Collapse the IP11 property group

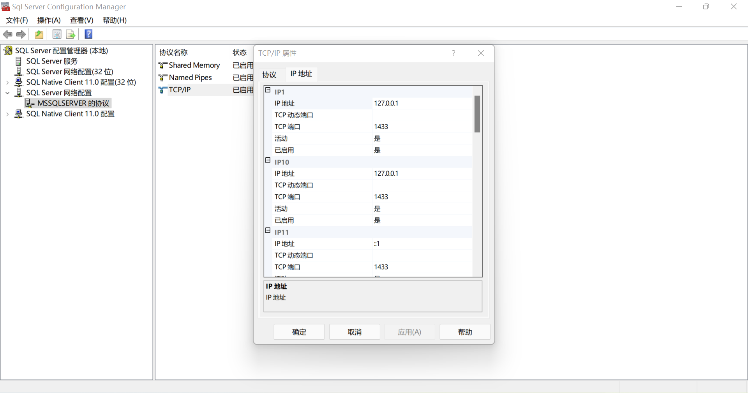point(268,230)
